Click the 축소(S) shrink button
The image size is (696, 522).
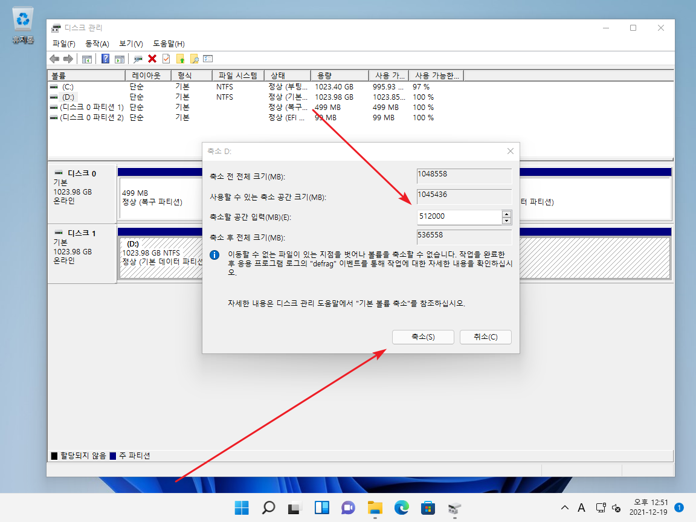coord(423,337)
